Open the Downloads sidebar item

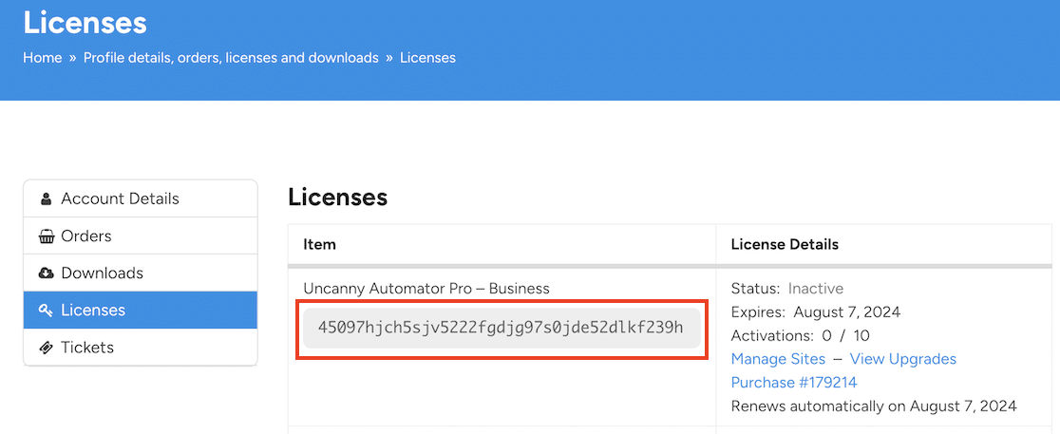pyautogui.click(x=102, y=273)
